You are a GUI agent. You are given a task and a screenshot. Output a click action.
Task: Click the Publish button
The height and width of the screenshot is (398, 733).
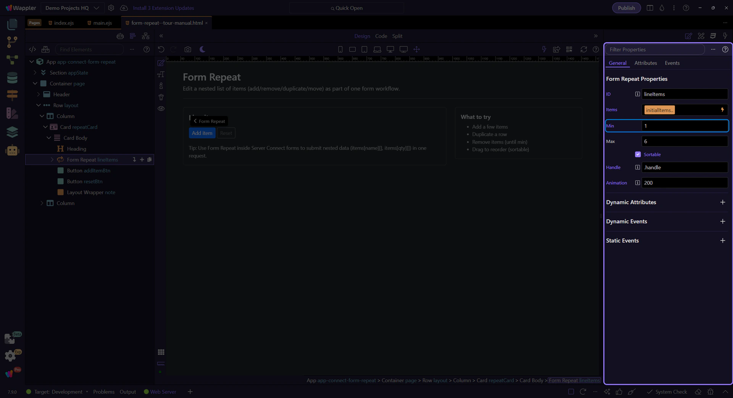[626, 8]
